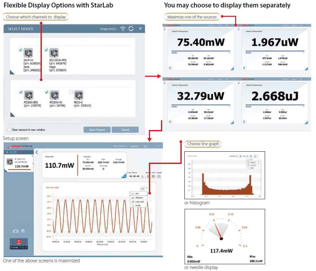Check the PE10-C sensor checkbox

coord(71,92)
